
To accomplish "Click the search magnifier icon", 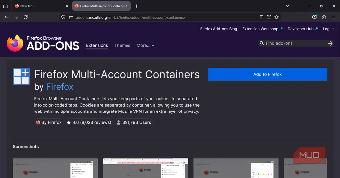I will pos(262,43).
